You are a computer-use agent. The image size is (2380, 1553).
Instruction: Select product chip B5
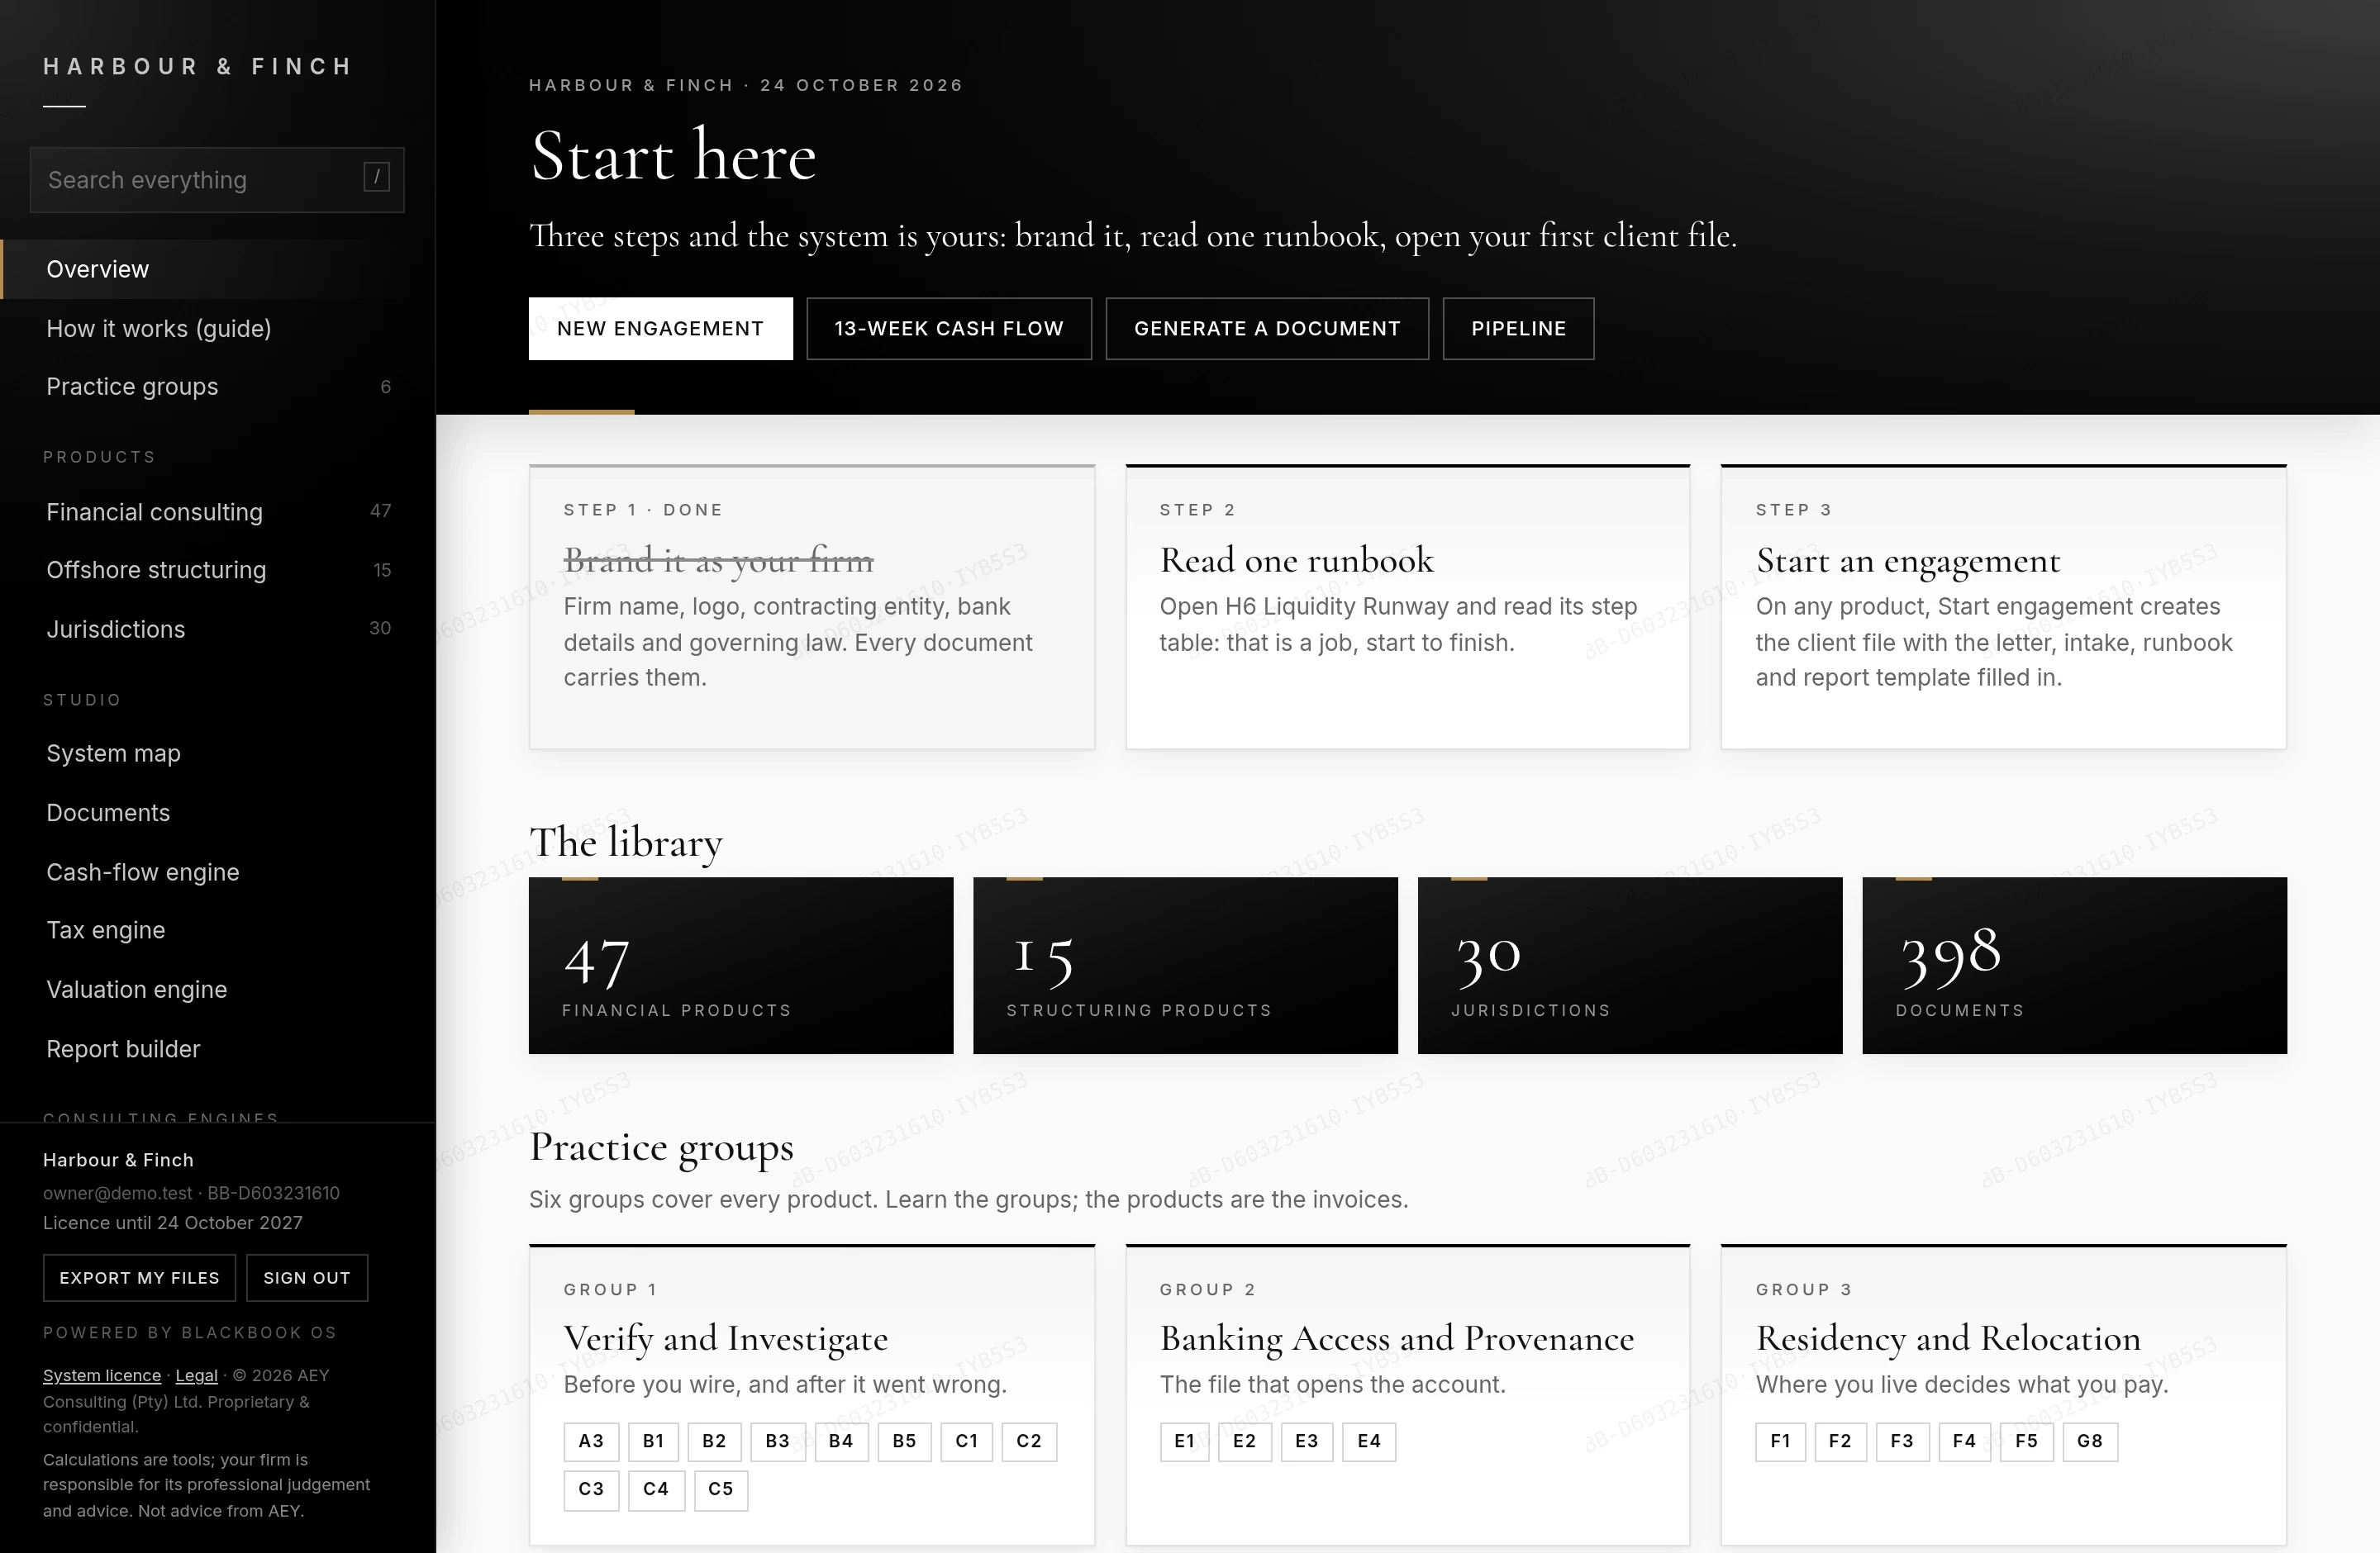coord(904,1441)
